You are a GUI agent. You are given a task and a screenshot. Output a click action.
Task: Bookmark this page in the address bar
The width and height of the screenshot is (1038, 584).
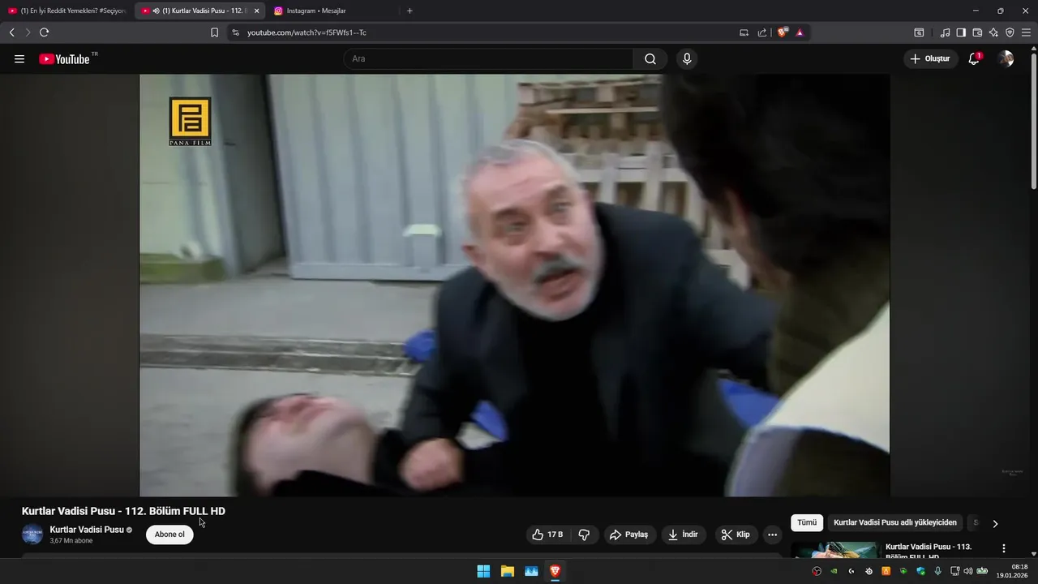(x=214, y=32)
